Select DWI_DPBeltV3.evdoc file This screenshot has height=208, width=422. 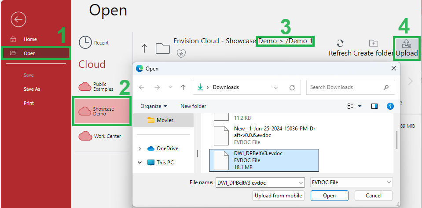click(264, 160)
